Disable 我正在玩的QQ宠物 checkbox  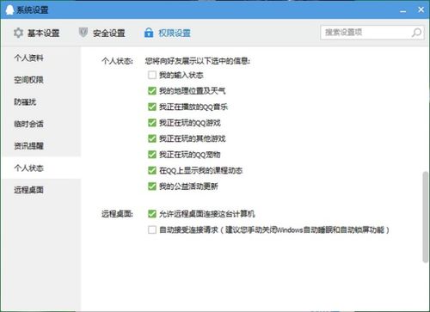coord(152,155)
